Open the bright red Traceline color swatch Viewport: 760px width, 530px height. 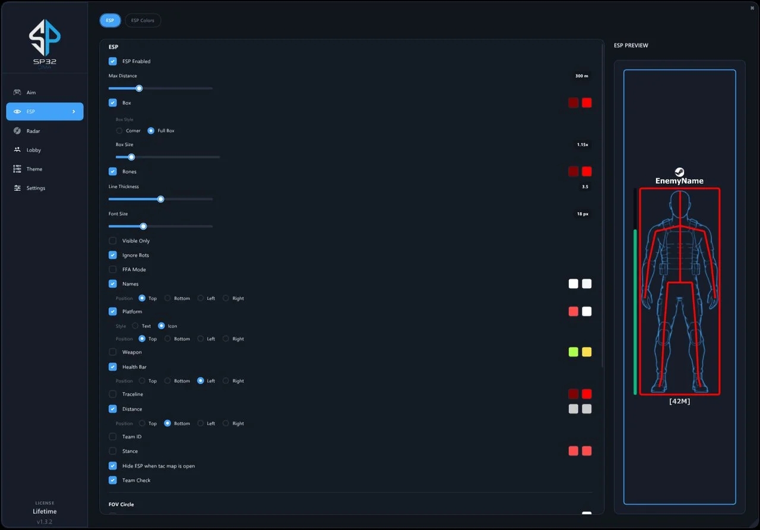point(587,394)
